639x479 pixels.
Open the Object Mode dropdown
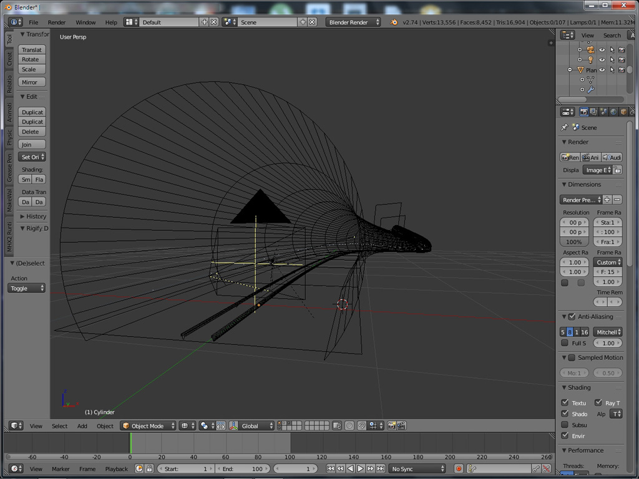click(149, 425)
